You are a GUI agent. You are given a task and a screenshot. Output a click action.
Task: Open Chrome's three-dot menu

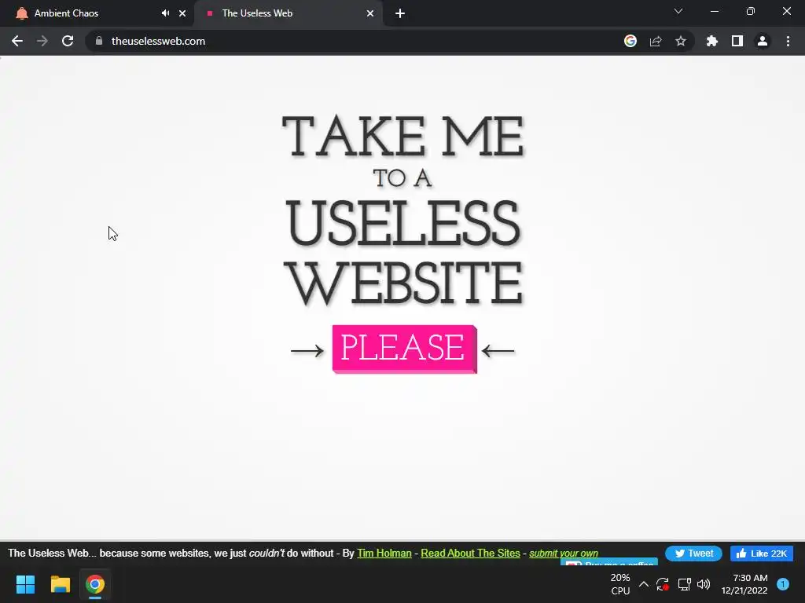tap(788, 41)
